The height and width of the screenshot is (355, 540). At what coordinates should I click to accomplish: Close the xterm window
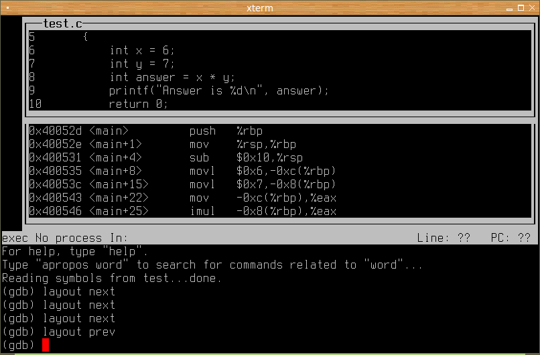[532, 7]
